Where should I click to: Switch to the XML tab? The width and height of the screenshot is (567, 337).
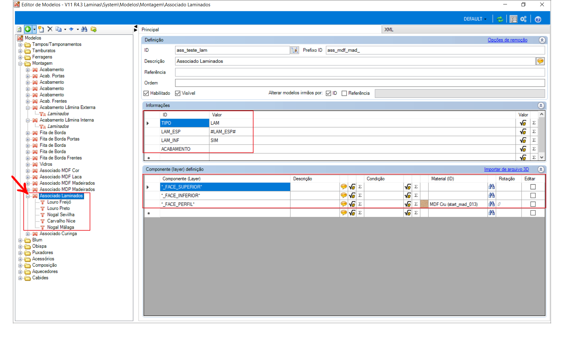point(389,29)
